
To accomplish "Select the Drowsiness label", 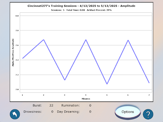I will point(33,112).
